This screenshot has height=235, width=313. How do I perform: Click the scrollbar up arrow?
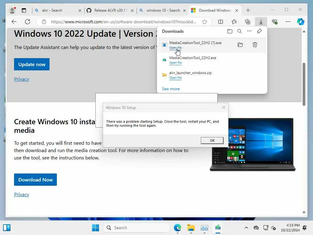pos(304,32)
